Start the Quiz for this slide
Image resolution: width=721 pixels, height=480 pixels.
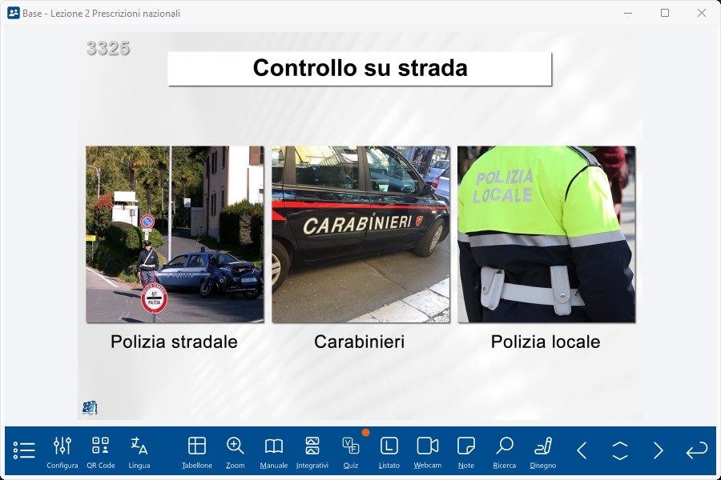point(351,452)
